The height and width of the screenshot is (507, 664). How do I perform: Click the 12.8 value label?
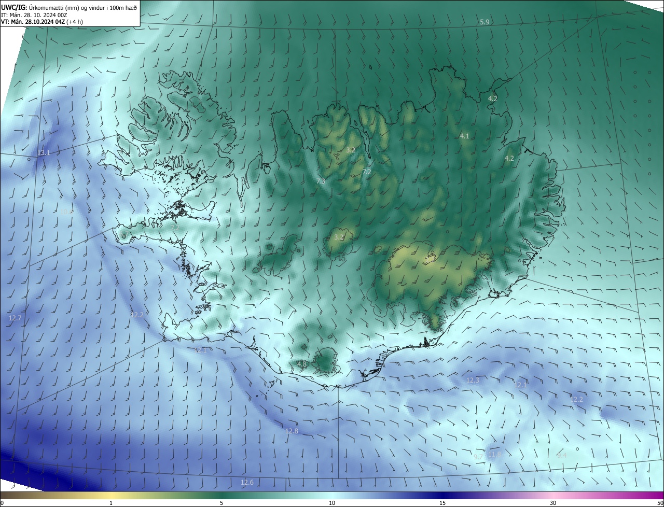[x=292, y=431]
